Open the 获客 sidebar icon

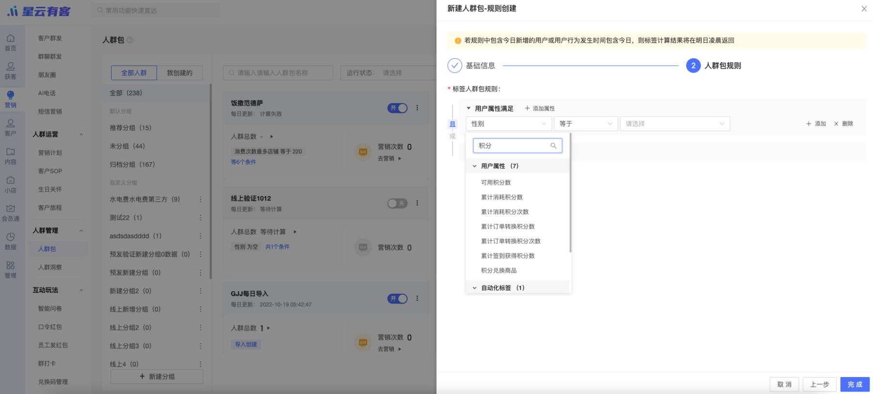click(11, 71)
